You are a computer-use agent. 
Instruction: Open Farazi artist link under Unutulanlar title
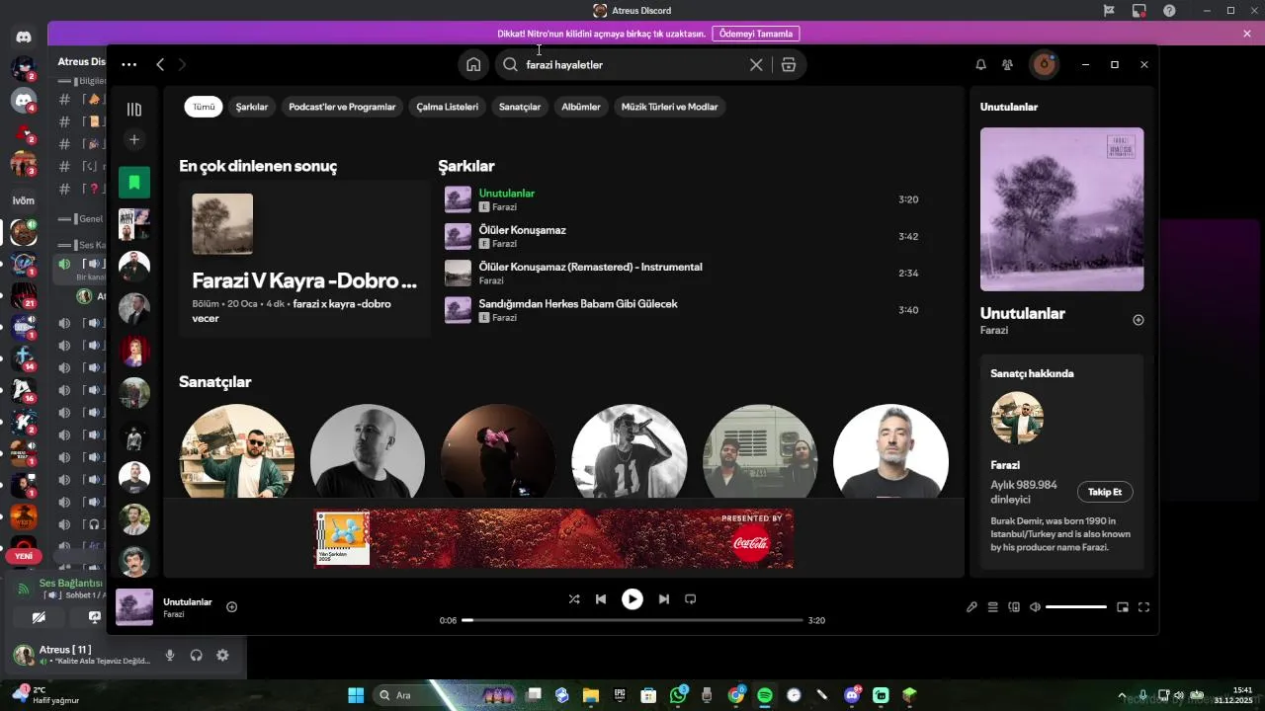[994, 331]
